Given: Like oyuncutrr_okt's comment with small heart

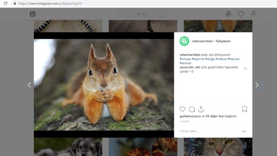Looking at the screenshot, I should [245, 69].
